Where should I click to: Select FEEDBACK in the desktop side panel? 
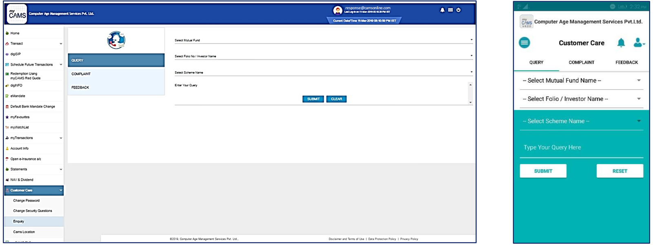tap(80, 87)
